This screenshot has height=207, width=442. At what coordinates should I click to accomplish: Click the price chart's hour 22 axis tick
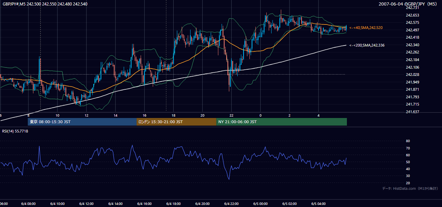pyautogui.click(x=231, y=115)
